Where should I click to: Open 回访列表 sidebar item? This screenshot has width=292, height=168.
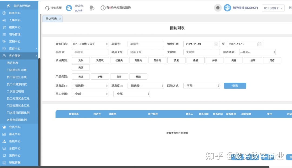pos(12,63)
